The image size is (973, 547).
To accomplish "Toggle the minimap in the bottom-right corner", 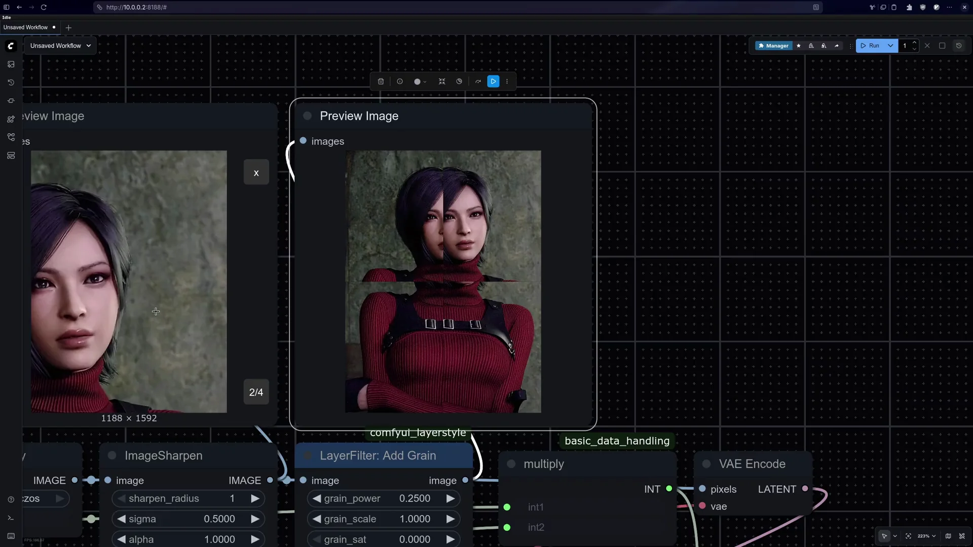I will pyautogui.click(x=948, y=536).
